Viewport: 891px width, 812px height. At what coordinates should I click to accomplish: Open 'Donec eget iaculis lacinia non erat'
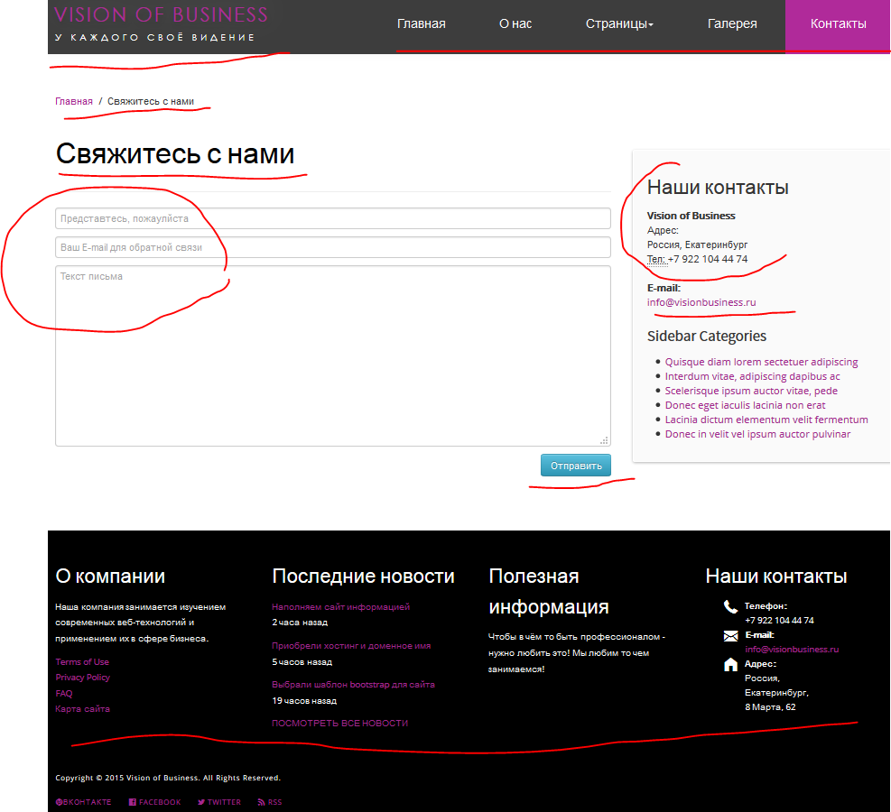pos(745,405)
